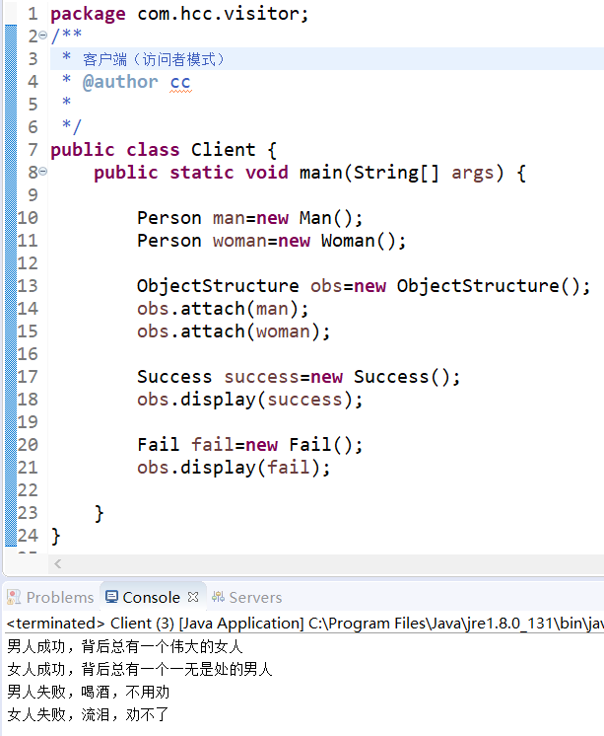Image resolution: width=604 pixels, height=736 pixels.
Task: Switch to the Console tab
Action: tap(151, 597)
